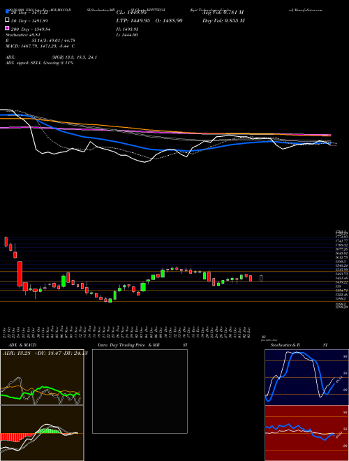Image resolution: width=349 pixels, height=461 pixels.
Task: Click the empty Intra Day Trading Price box
Action: click(x=140, y=391)
